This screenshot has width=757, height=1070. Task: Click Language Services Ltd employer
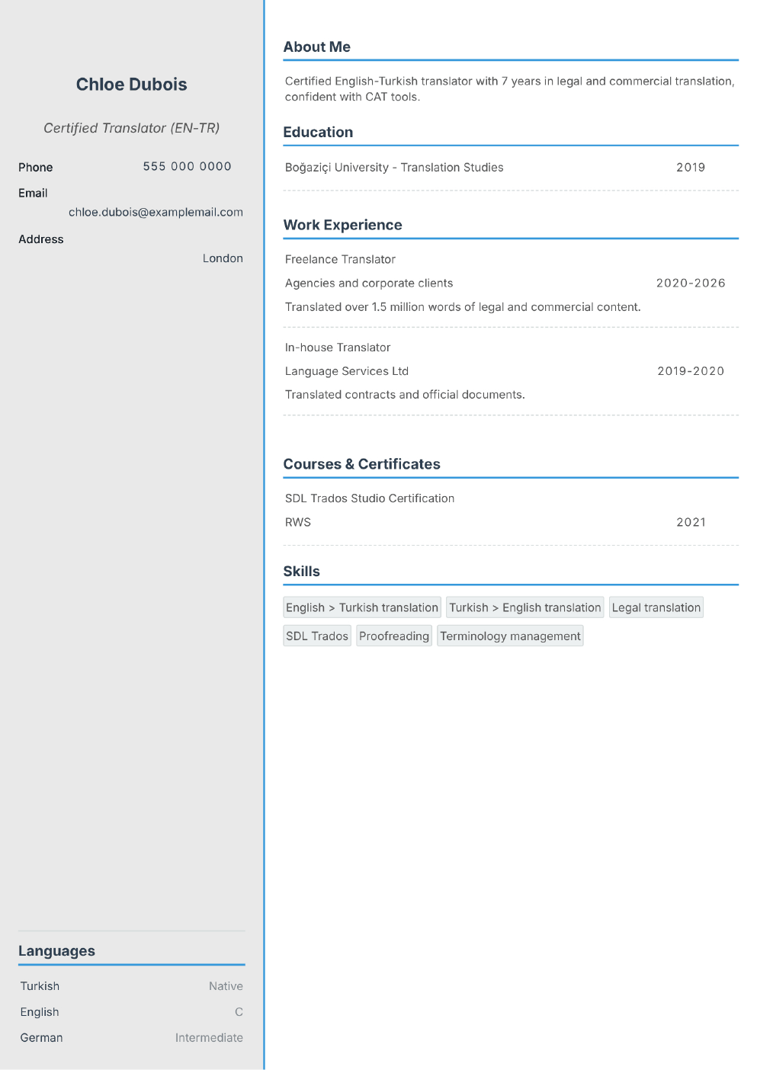tap(347, 371)
